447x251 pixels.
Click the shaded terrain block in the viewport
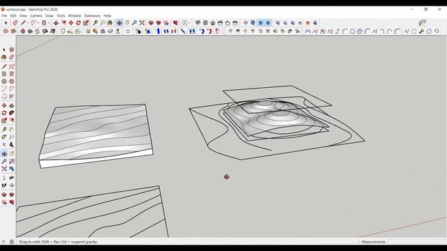pyautogui.click(x=96, y=135)
